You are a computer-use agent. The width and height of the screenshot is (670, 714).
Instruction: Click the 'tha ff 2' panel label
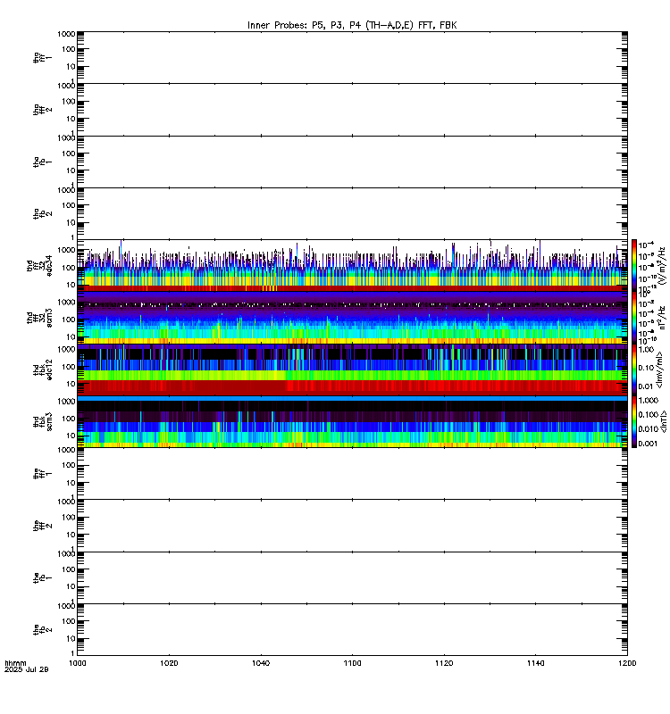[43, 109]
